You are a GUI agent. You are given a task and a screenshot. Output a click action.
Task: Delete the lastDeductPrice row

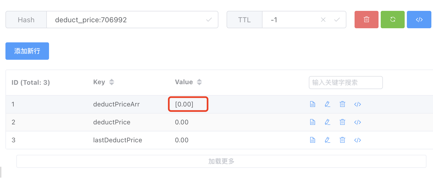(342, 140)
